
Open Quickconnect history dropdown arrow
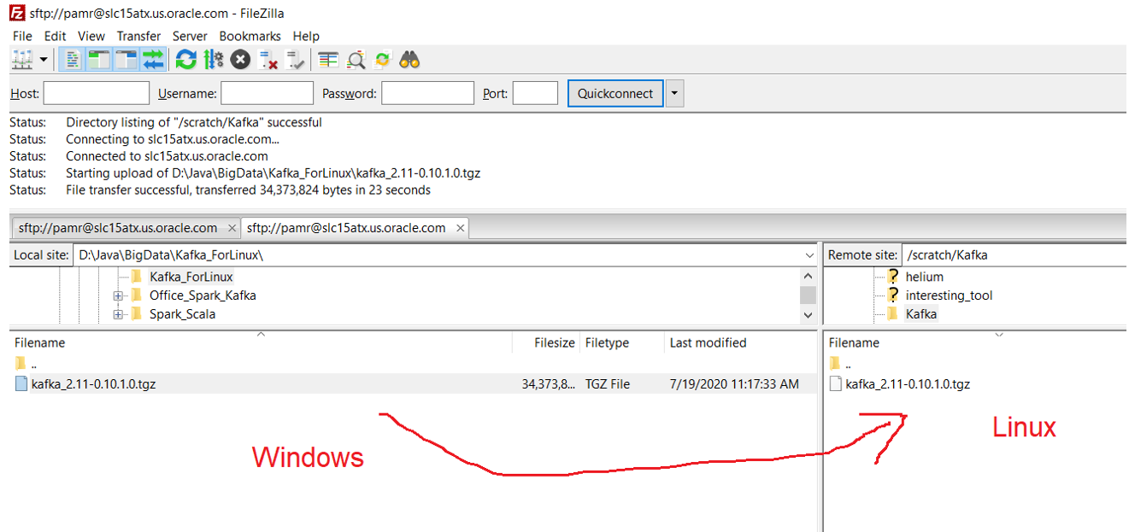[674, 93]
